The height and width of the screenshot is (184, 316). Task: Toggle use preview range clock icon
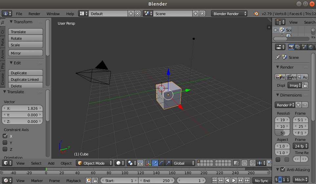click(89, 180)
